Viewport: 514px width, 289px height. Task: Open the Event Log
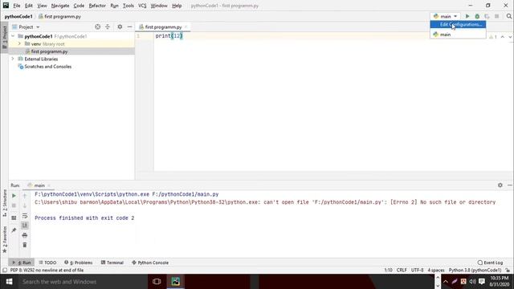coord(491,263)
